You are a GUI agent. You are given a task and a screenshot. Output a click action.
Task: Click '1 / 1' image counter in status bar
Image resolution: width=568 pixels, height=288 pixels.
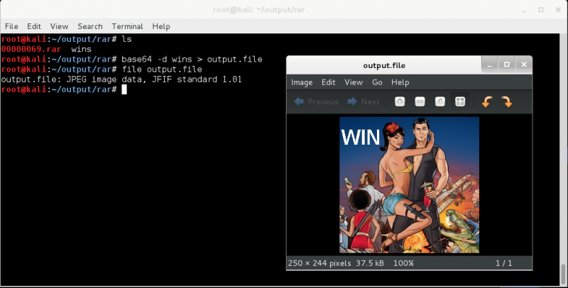click(504, 263)
